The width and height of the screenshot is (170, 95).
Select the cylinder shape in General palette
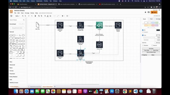pos(17,41)
